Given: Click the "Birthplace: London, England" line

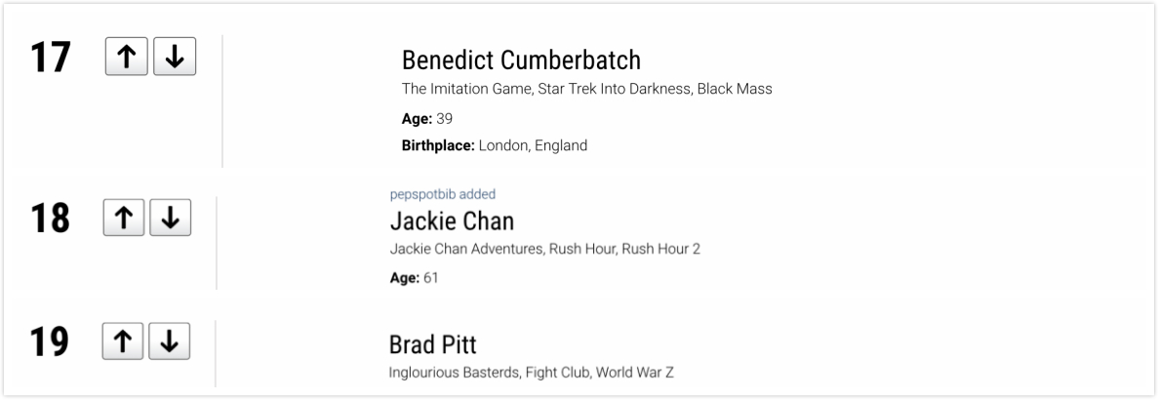Looking at the screenshot, I should click(x=495, y=146).
